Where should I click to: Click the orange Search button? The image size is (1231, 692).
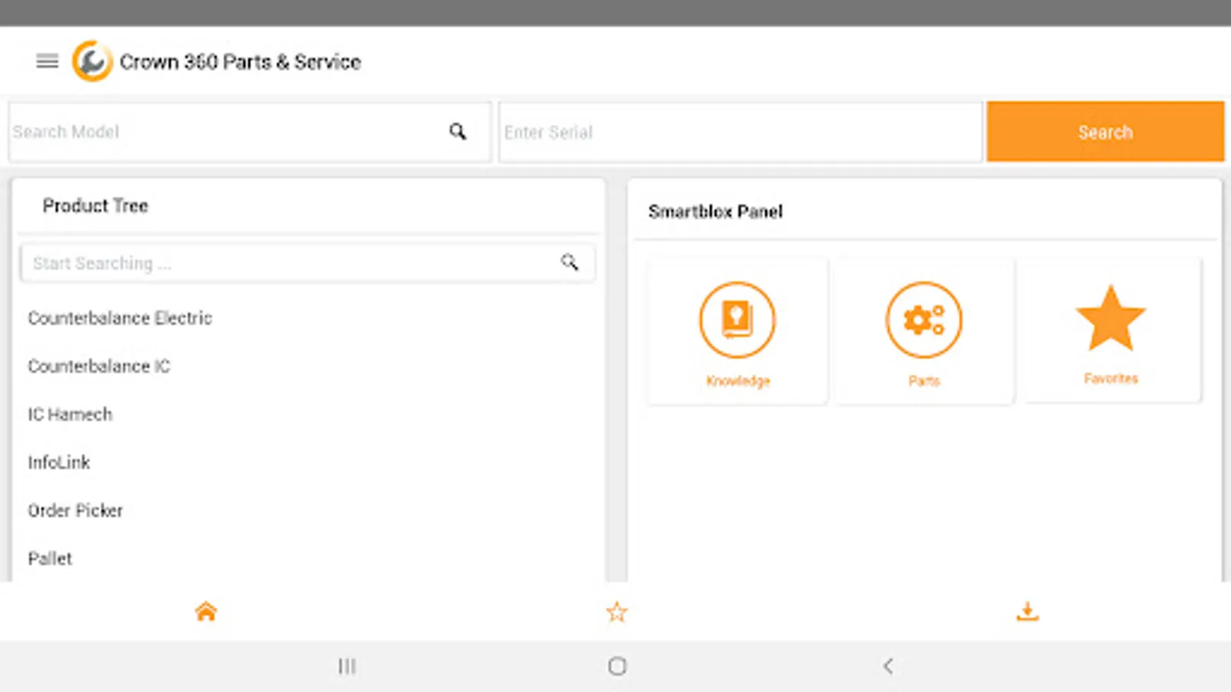(1106, 131)
